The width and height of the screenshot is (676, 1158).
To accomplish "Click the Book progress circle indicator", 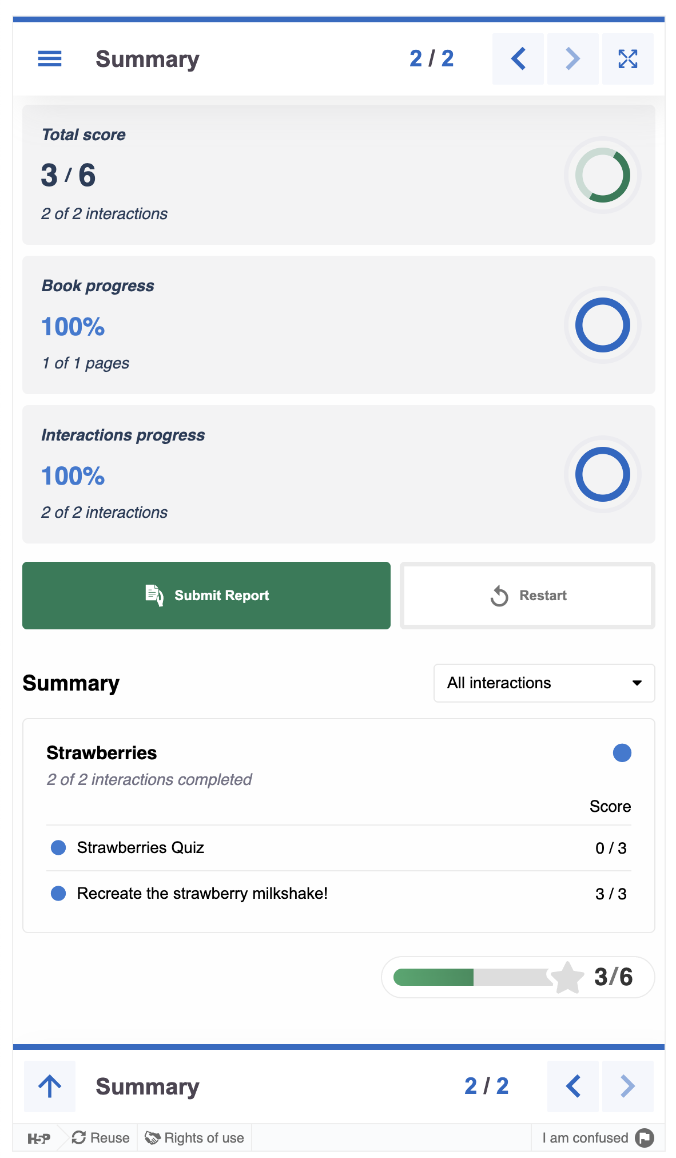I will click(602, 325).
